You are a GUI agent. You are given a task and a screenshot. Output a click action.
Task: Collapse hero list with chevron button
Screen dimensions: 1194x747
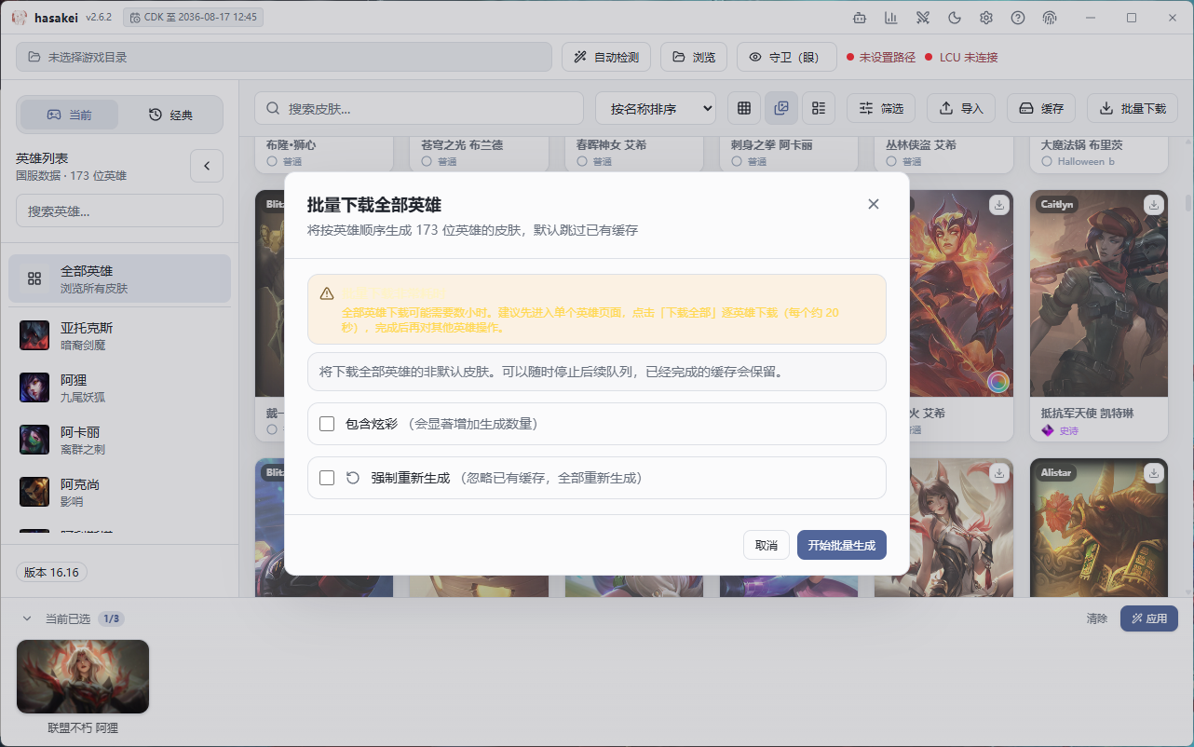pyautogui.click(x=207, y=166)
